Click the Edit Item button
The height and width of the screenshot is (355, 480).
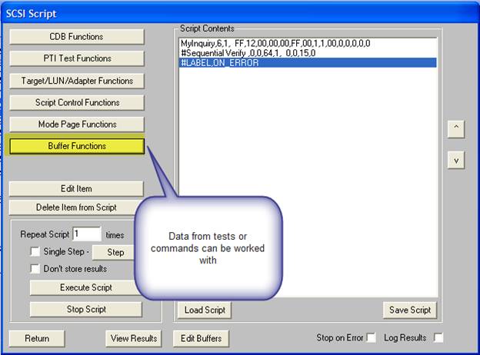pos(76,189)
